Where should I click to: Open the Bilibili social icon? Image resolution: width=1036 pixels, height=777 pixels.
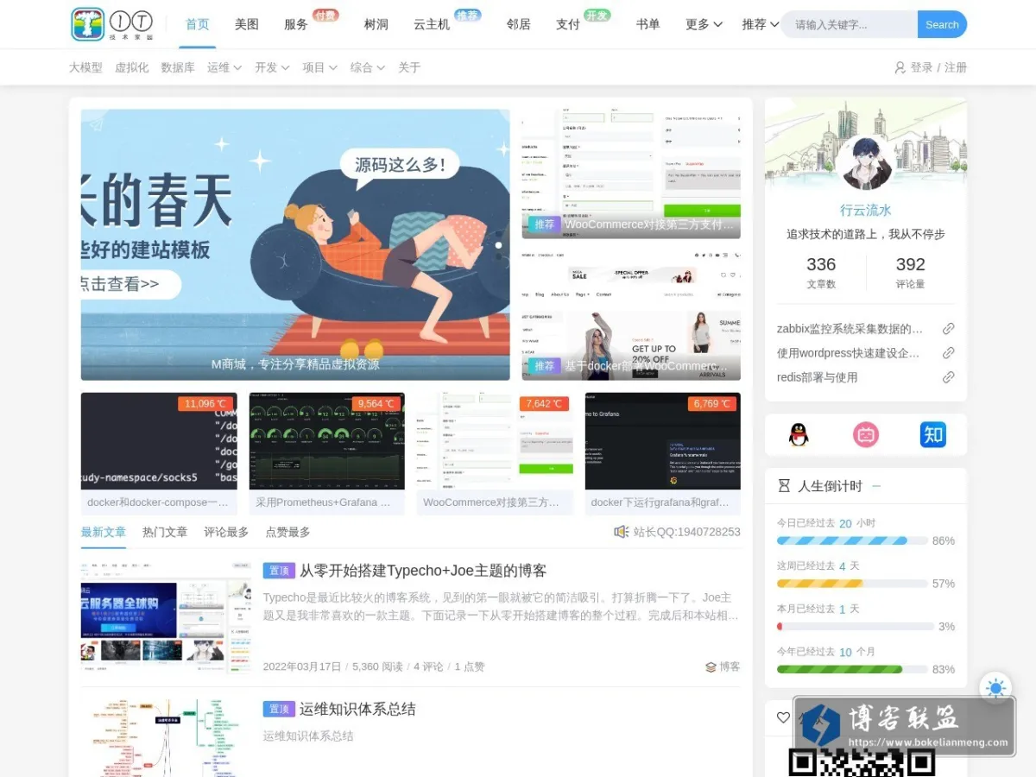click(866, 435)
